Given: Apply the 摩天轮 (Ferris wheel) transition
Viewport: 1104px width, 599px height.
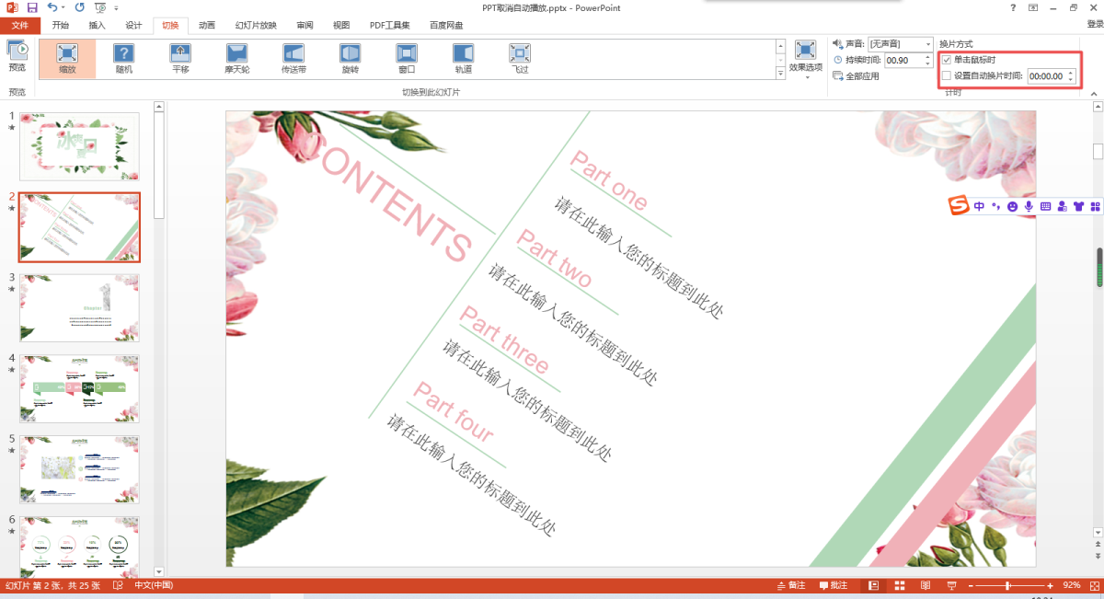Looking at the screenshot, I should (236, 59).
